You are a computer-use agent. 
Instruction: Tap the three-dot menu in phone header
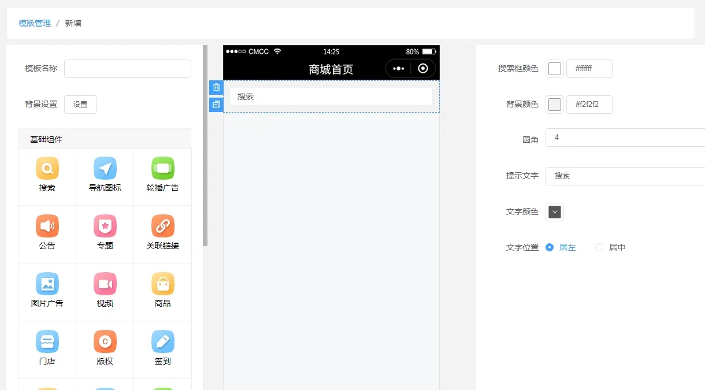[x=399, y=68]
